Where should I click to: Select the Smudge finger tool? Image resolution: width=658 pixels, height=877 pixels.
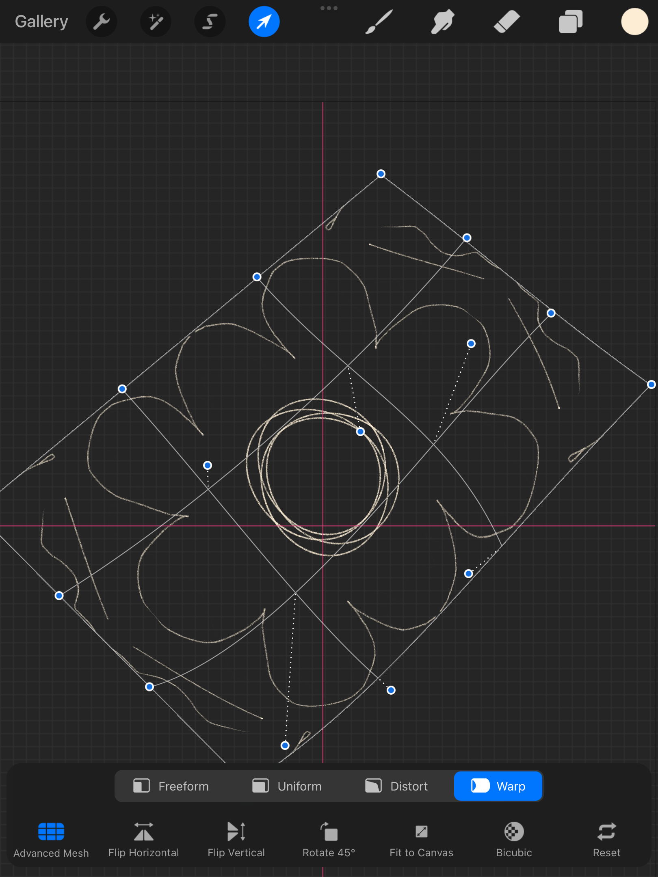(x=442, y=22)
